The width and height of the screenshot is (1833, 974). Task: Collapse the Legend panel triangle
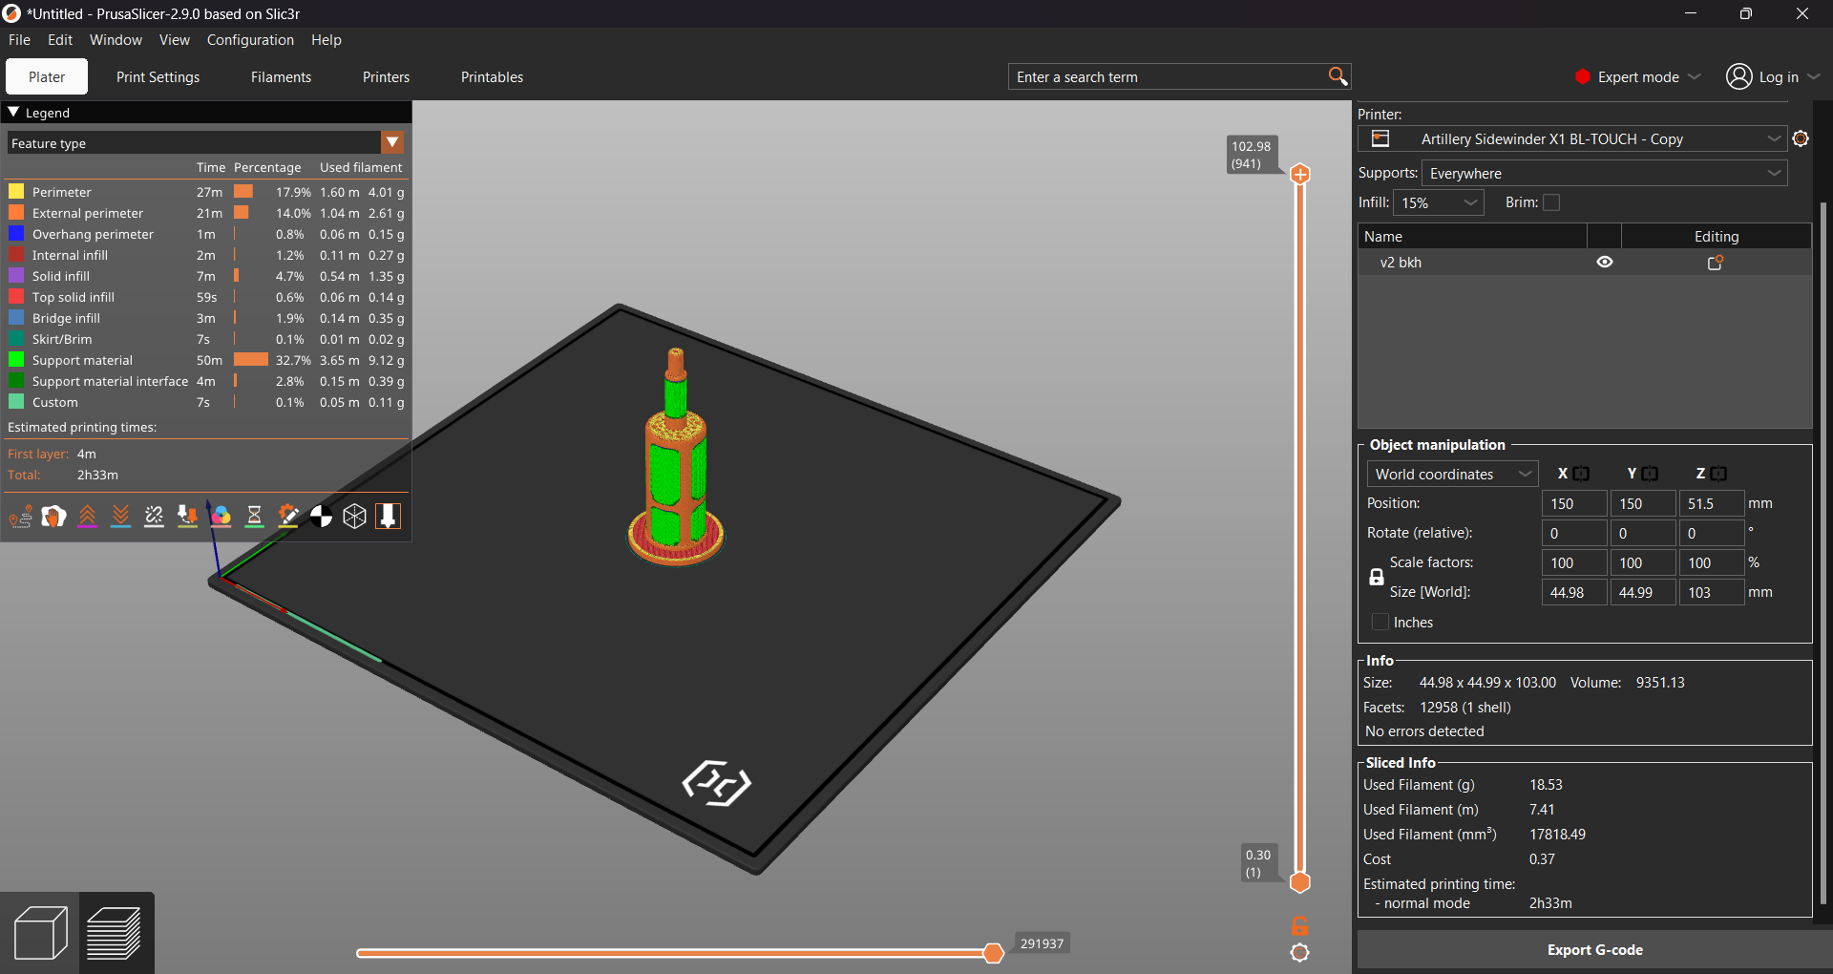13,112
